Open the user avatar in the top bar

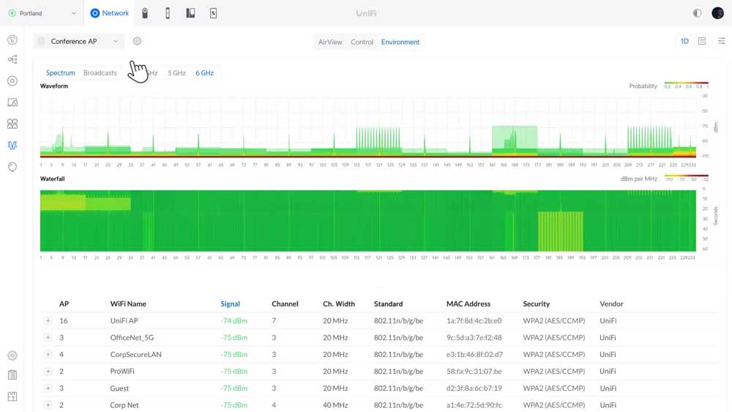(x=717, y=13)
